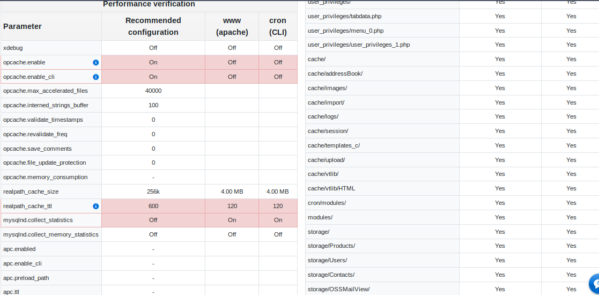599x295 pixels.
Task: Click storage/Users/ path
Action: 328,260
